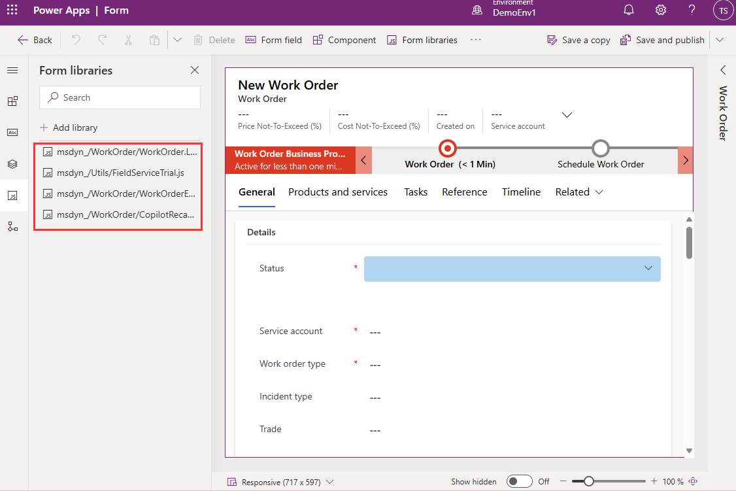Screen dimensions: 736x491
Task: Click Work Order Business Process banner
Action: (291, 160)
